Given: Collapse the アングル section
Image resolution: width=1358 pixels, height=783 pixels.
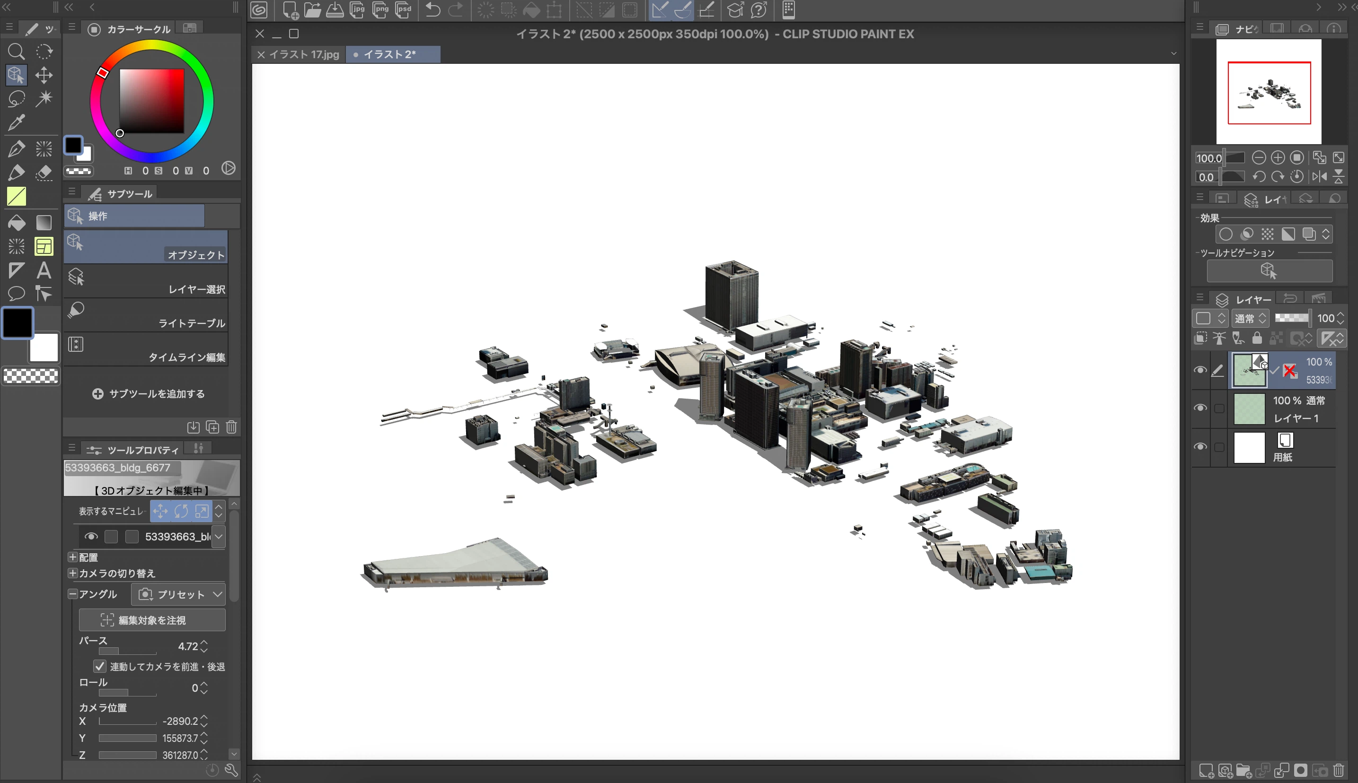Looking at the screenshot, I should [73, 594].
